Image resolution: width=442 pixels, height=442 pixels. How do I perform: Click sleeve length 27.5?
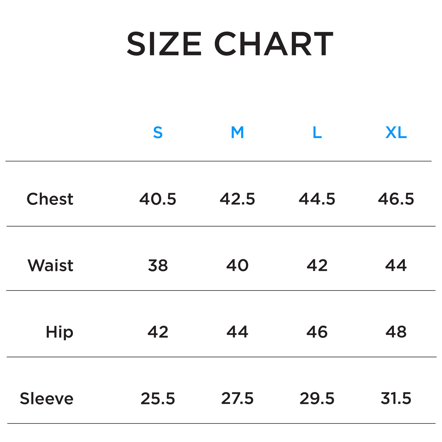coord(238,399)
